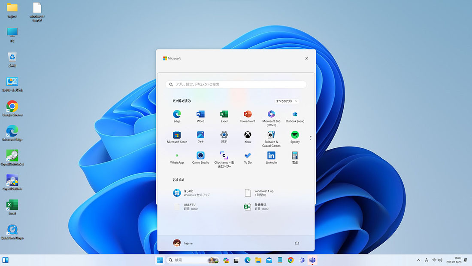Open Edge from pinned apps

click(x=177, y=114)
